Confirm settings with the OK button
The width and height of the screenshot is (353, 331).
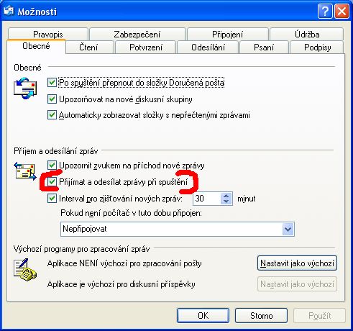(203, 316)
